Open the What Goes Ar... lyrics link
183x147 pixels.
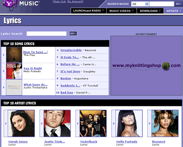coord(35,84)
